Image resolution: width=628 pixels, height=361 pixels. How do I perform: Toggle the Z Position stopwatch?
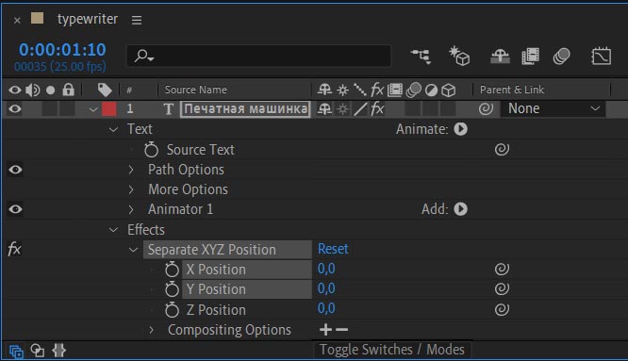(x=172, y=309)
